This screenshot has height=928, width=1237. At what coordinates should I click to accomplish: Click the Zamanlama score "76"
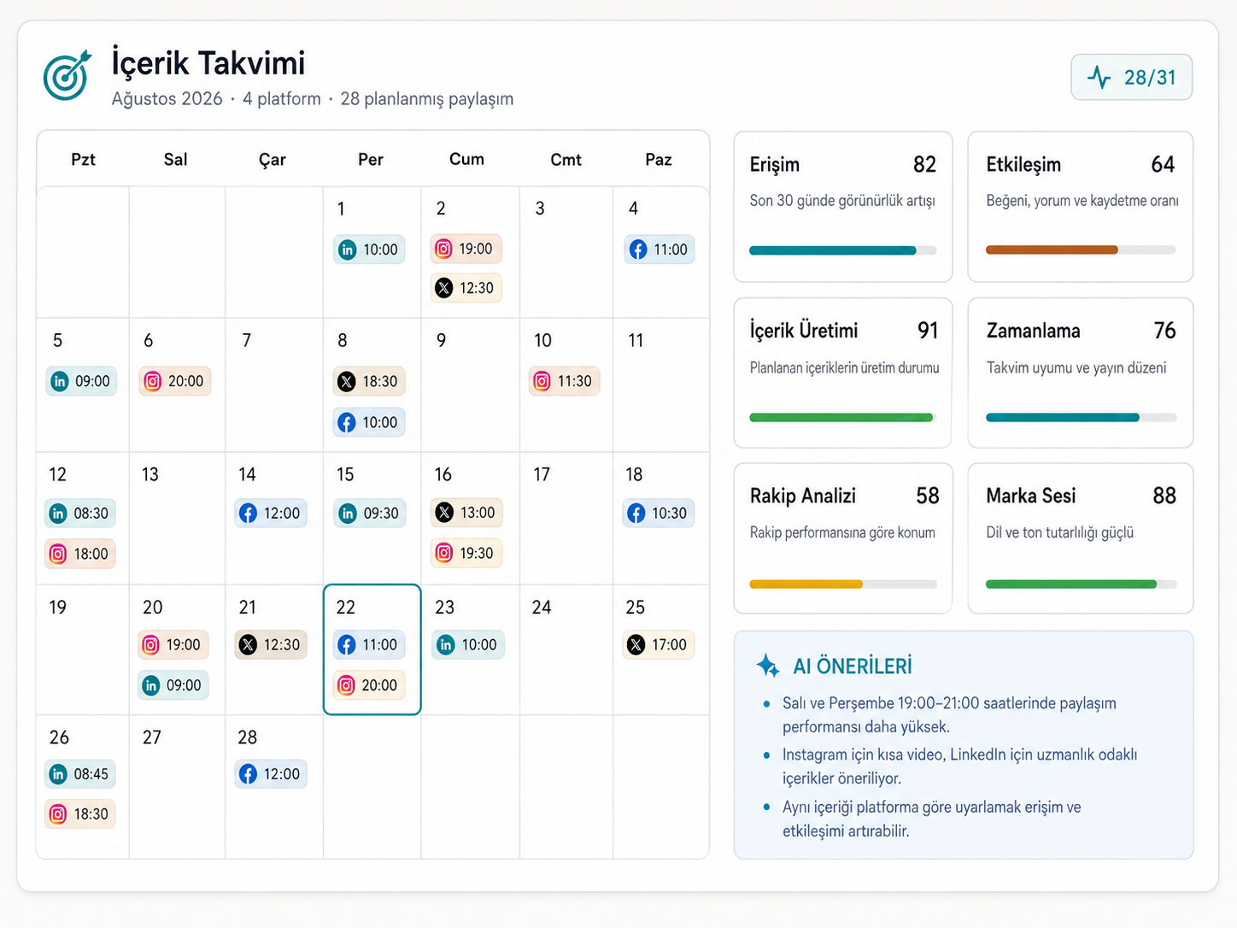click(x=1164, y=331)
